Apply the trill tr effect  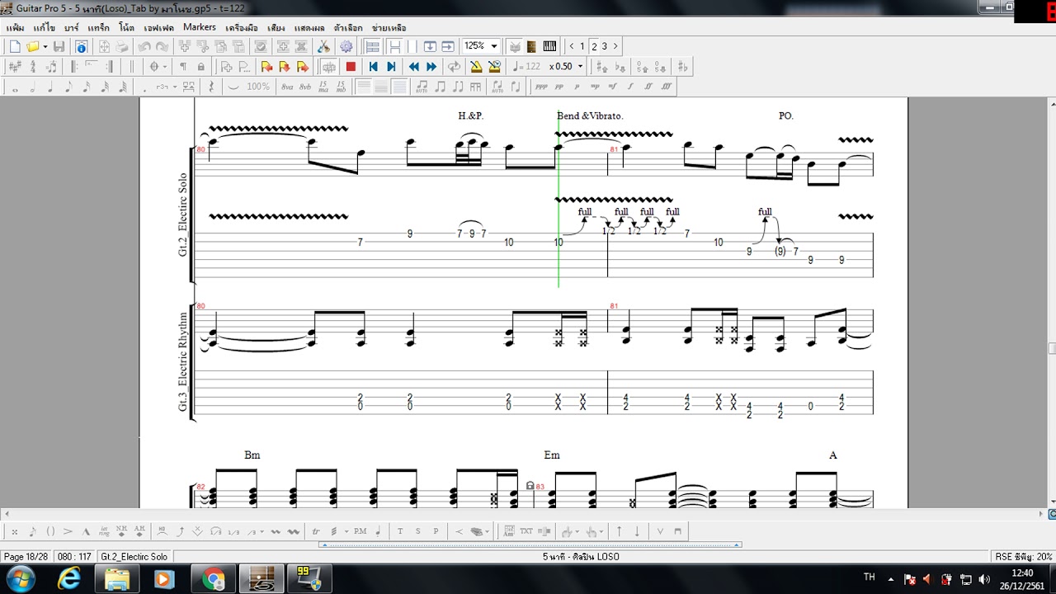316,531
